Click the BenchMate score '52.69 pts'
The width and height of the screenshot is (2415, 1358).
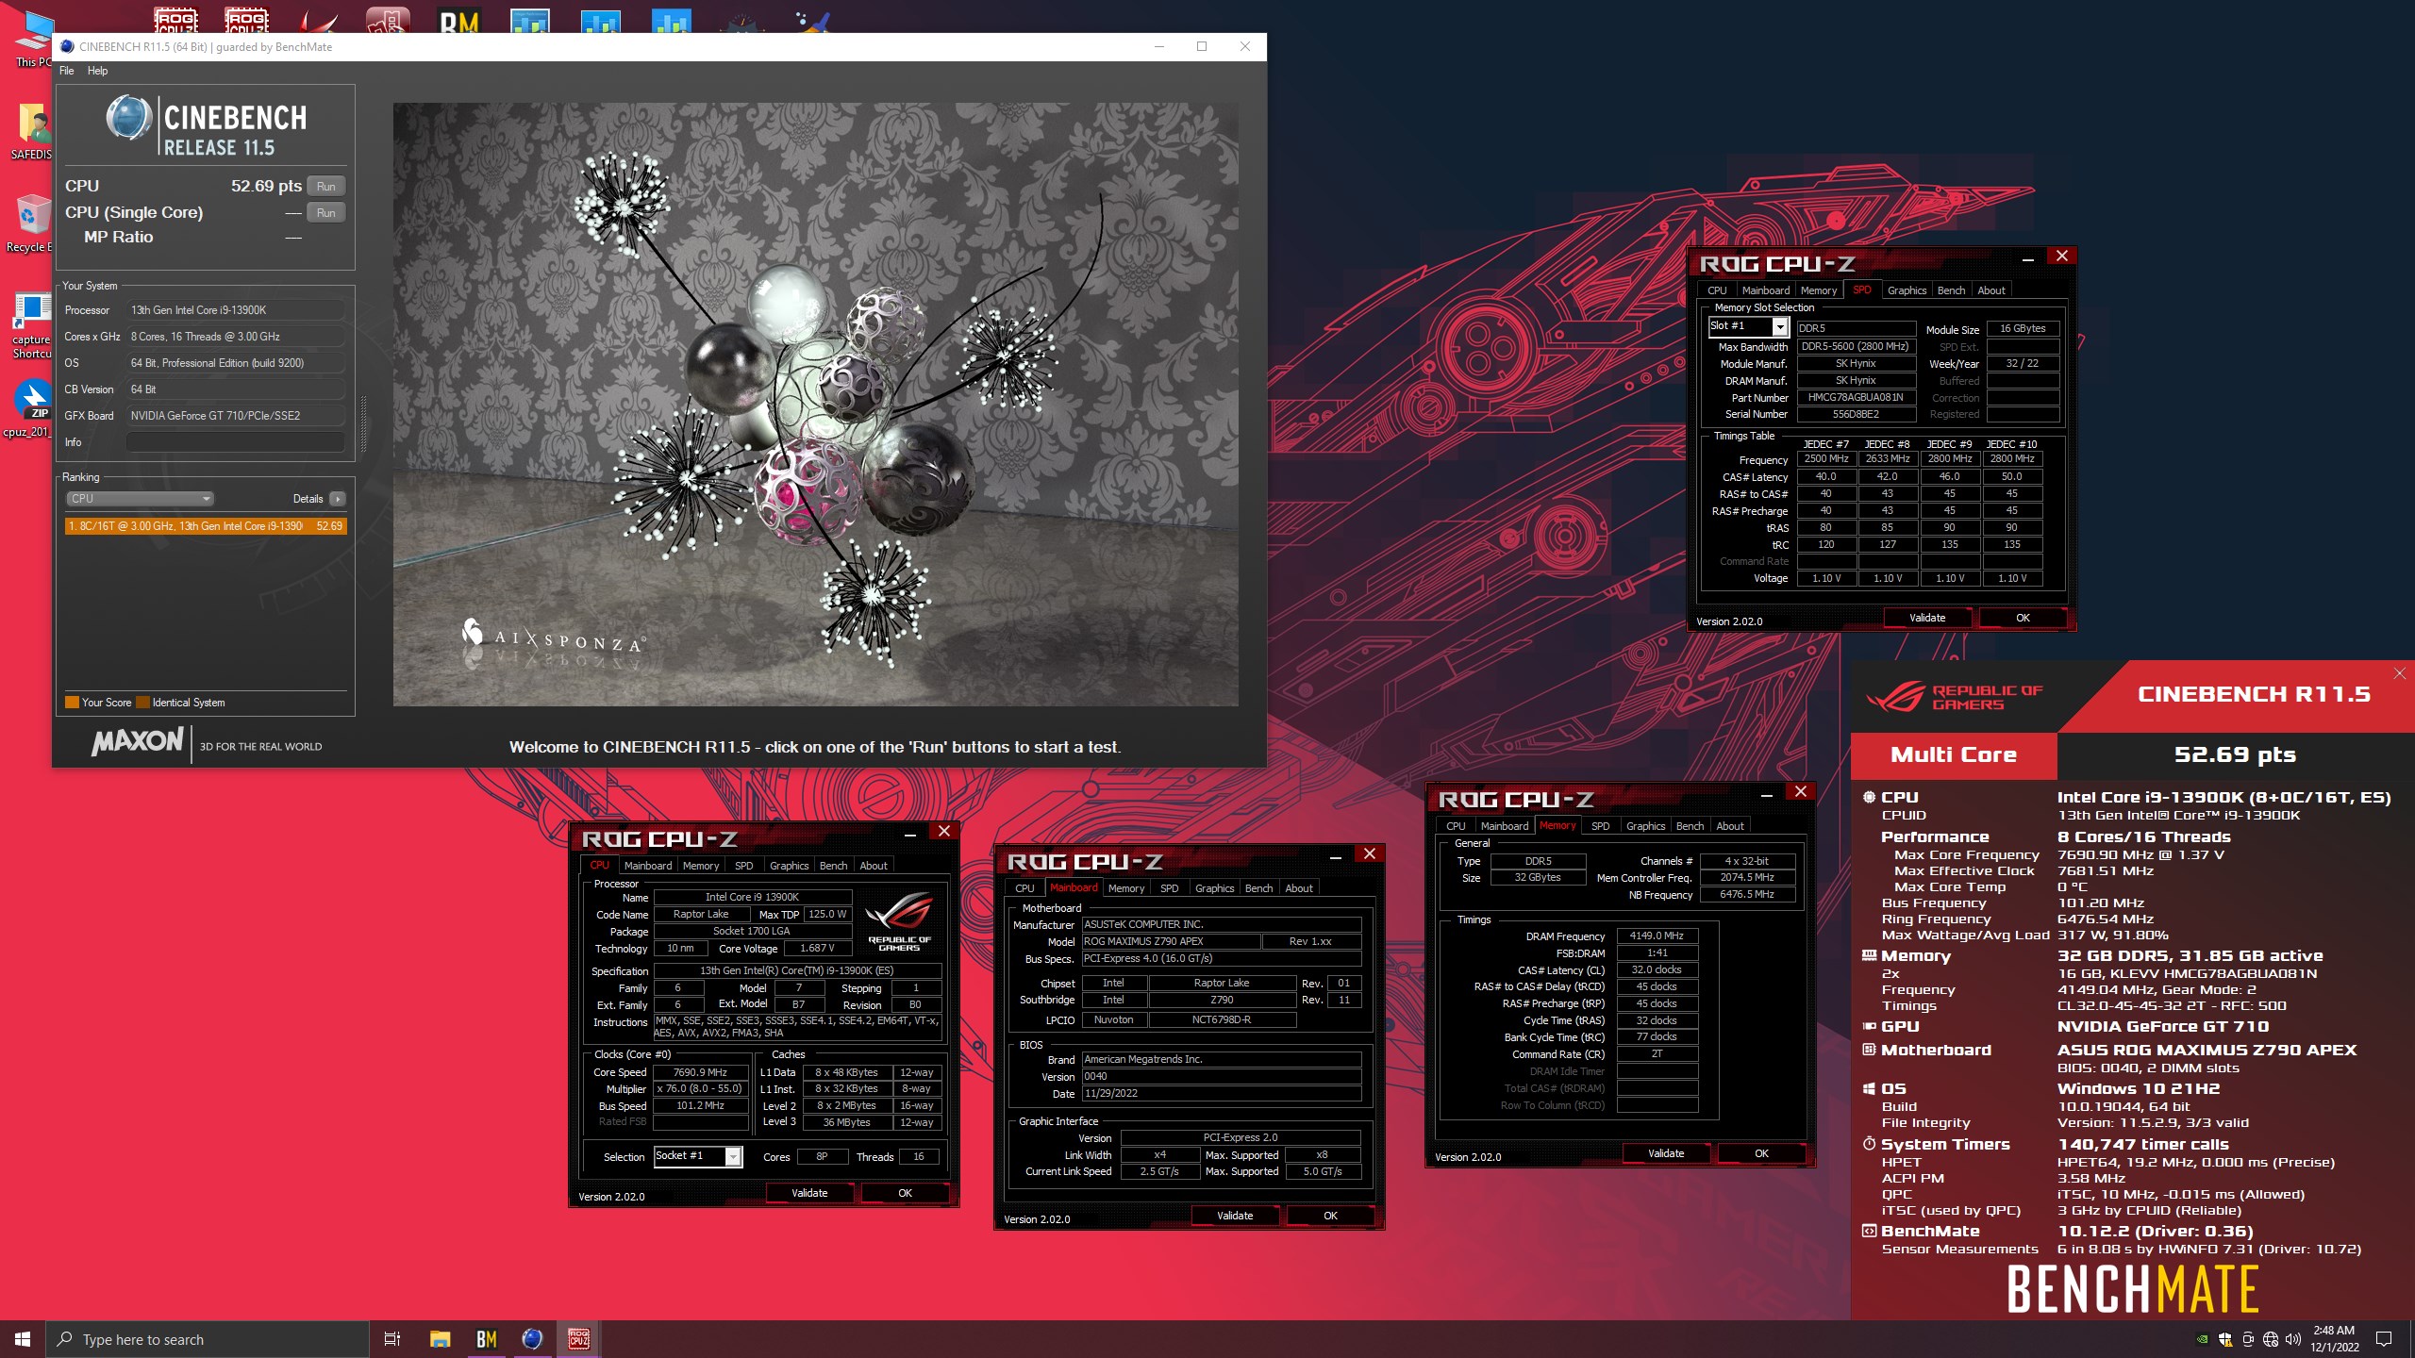pyautogui.click(x=2235, y=754)
